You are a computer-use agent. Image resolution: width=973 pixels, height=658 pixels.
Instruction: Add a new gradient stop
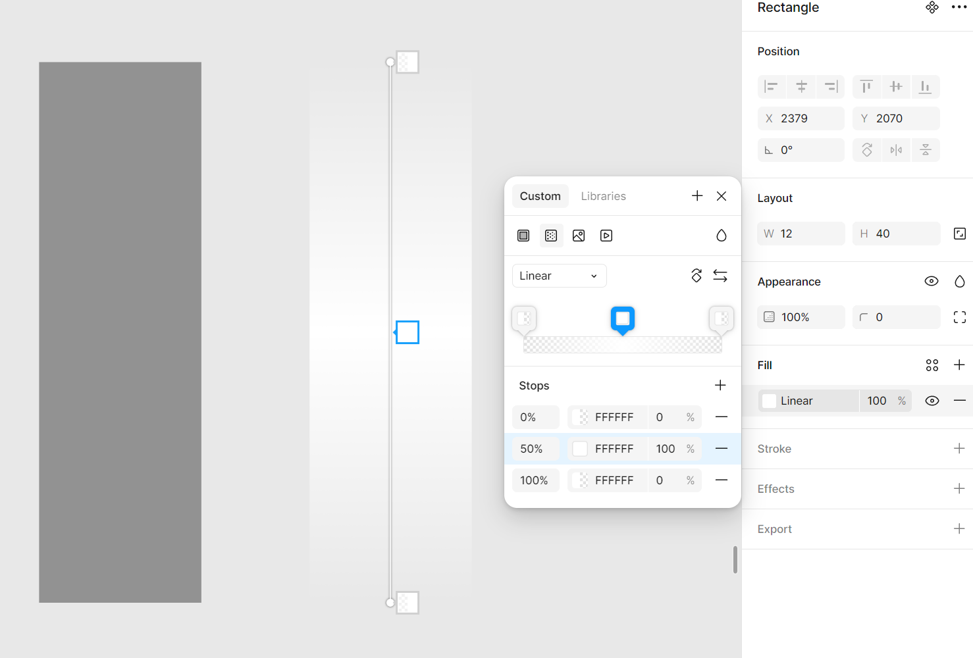tap(720, 386)
